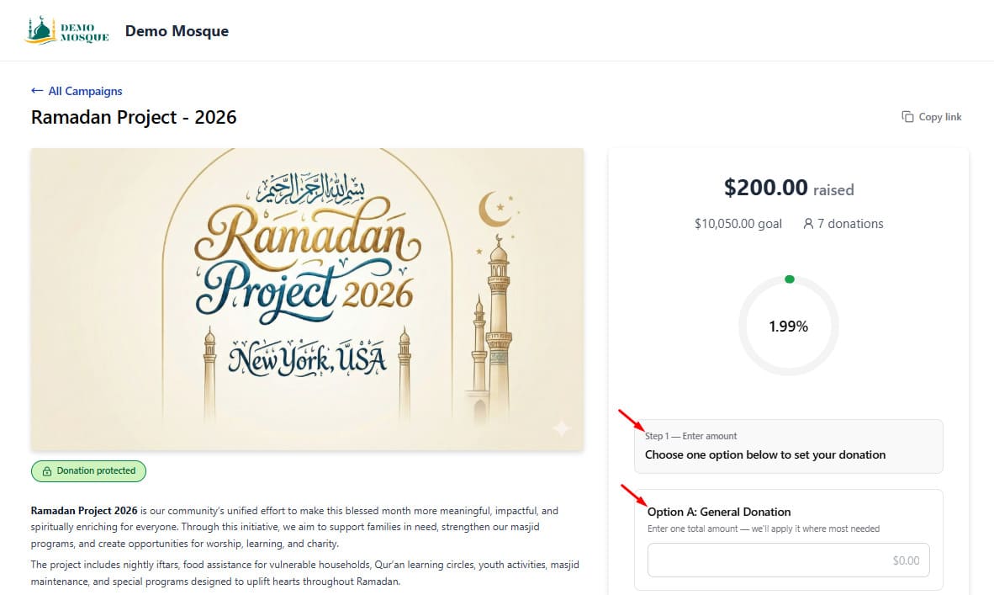Click the lock icon in Donation protected badge
Image resolution: width=994 pixels, height=595 pixels.
tap(47, 471)
